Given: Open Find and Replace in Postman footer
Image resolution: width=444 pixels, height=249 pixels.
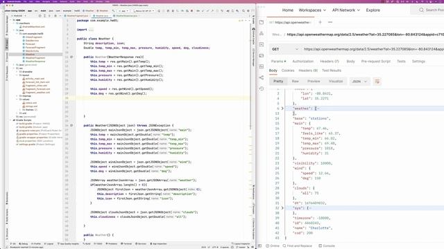Looking at the screenshot, I should tap(298, 246).
